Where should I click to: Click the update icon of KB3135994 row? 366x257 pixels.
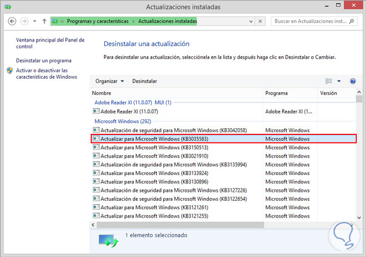coord(96,164)
